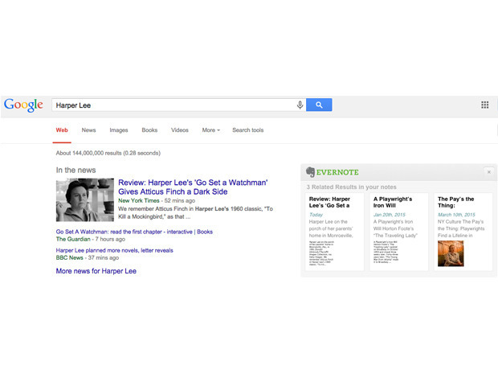Select the Web tab

click(x=62, y=130)
